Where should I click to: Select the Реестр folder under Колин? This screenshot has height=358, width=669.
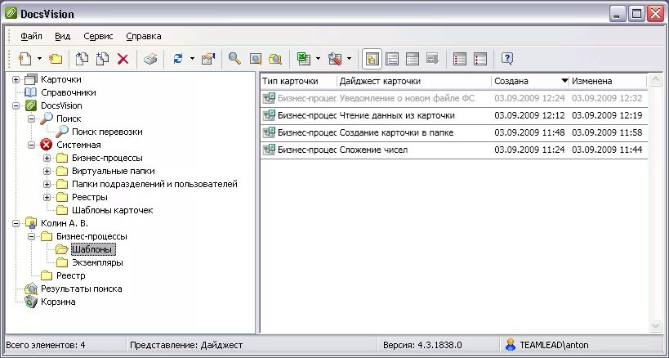pyautogui.click(x=71, y=275)
